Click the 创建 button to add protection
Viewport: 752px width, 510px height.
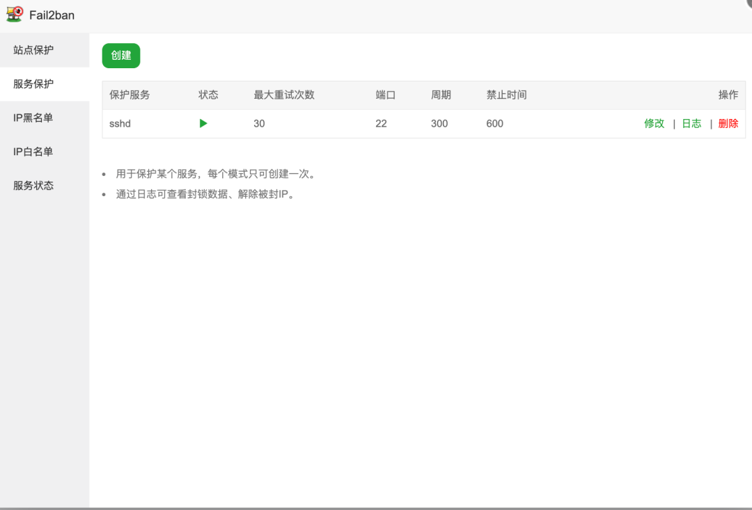point(120,55)
